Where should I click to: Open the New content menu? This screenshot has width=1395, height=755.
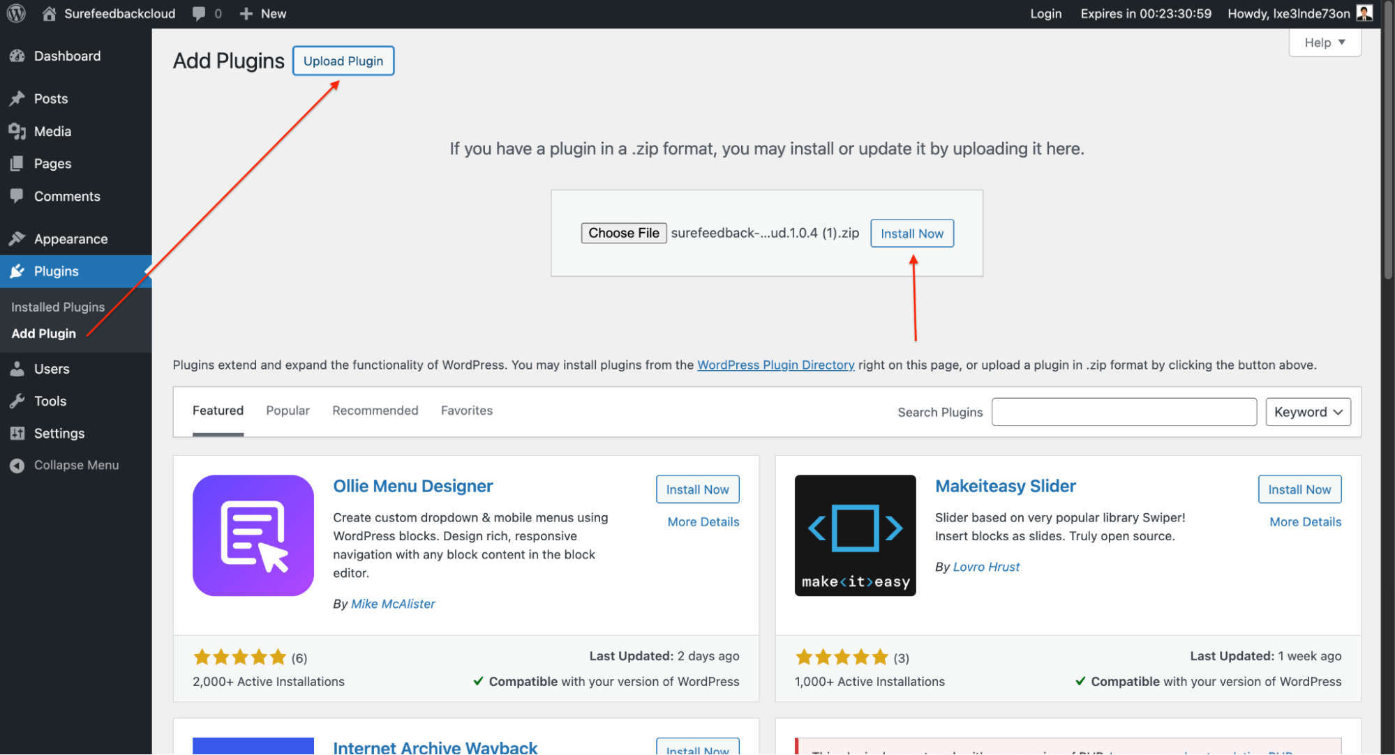pyautogui.click(x=263, y=13)
